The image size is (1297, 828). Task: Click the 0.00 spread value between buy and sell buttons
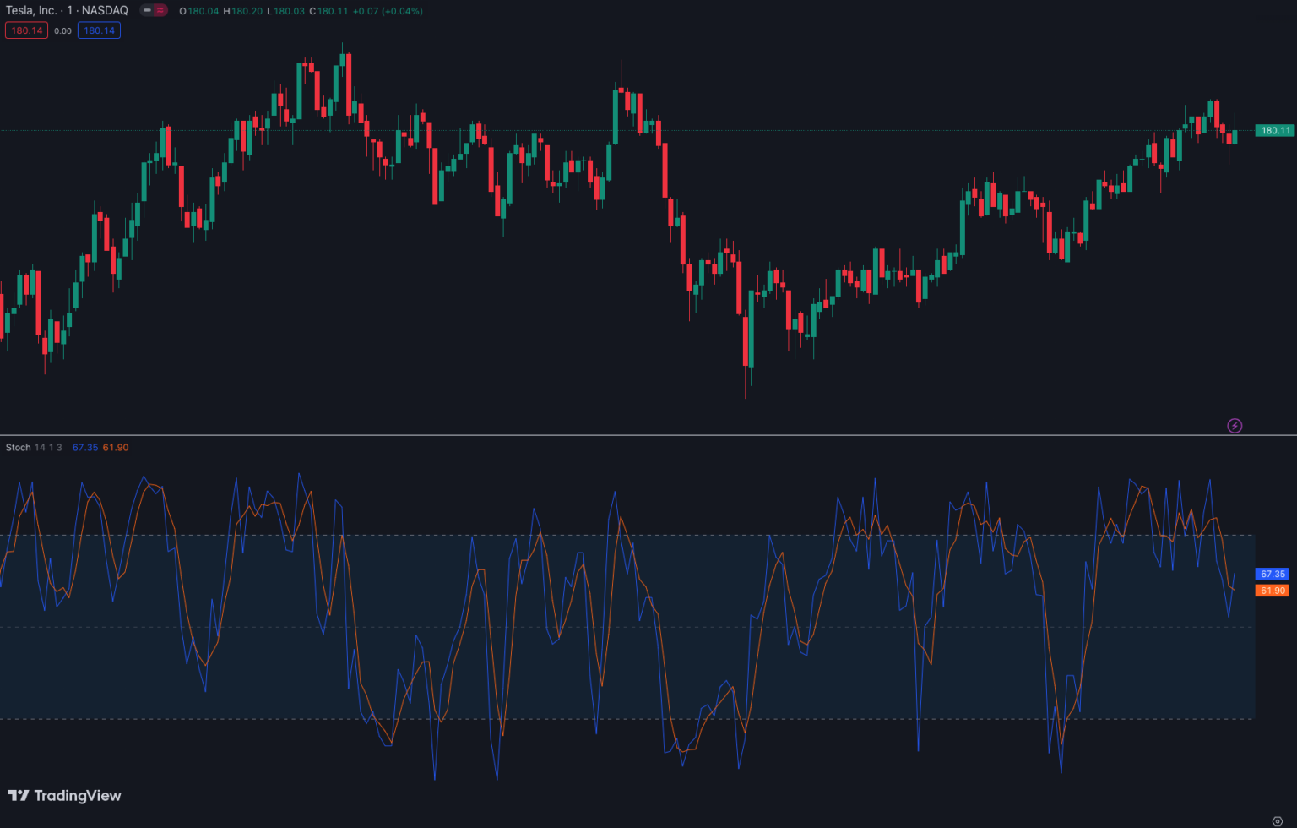click(x=60, y=30)
